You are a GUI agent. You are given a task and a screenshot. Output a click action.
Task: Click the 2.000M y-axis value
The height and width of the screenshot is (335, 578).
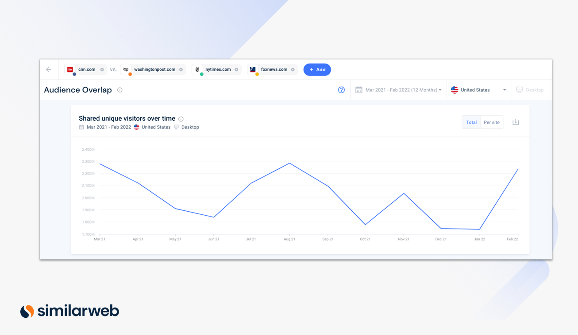click(x=88, y=198)
